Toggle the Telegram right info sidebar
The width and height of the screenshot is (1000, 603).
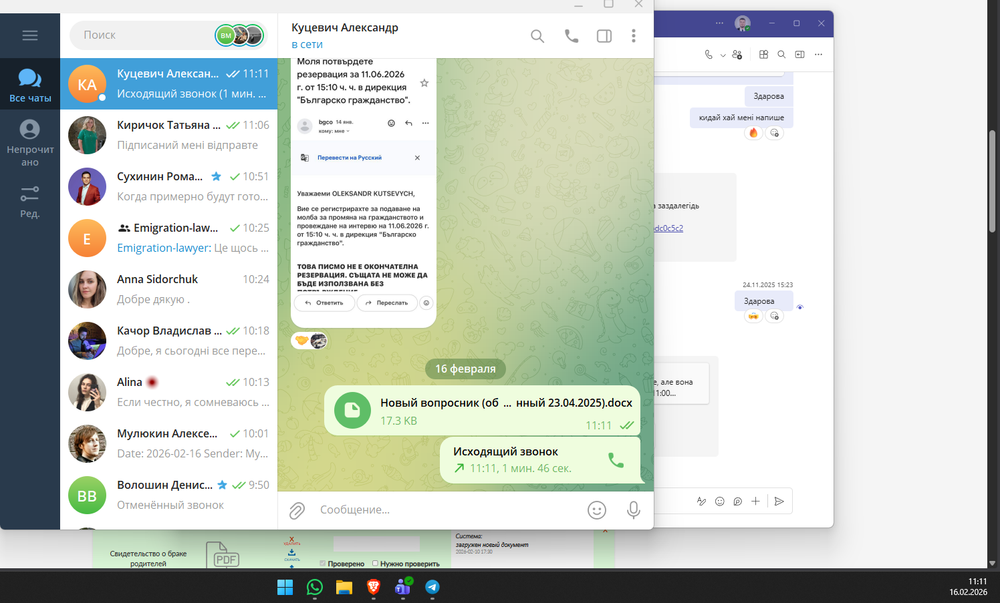tap(604, 36)
